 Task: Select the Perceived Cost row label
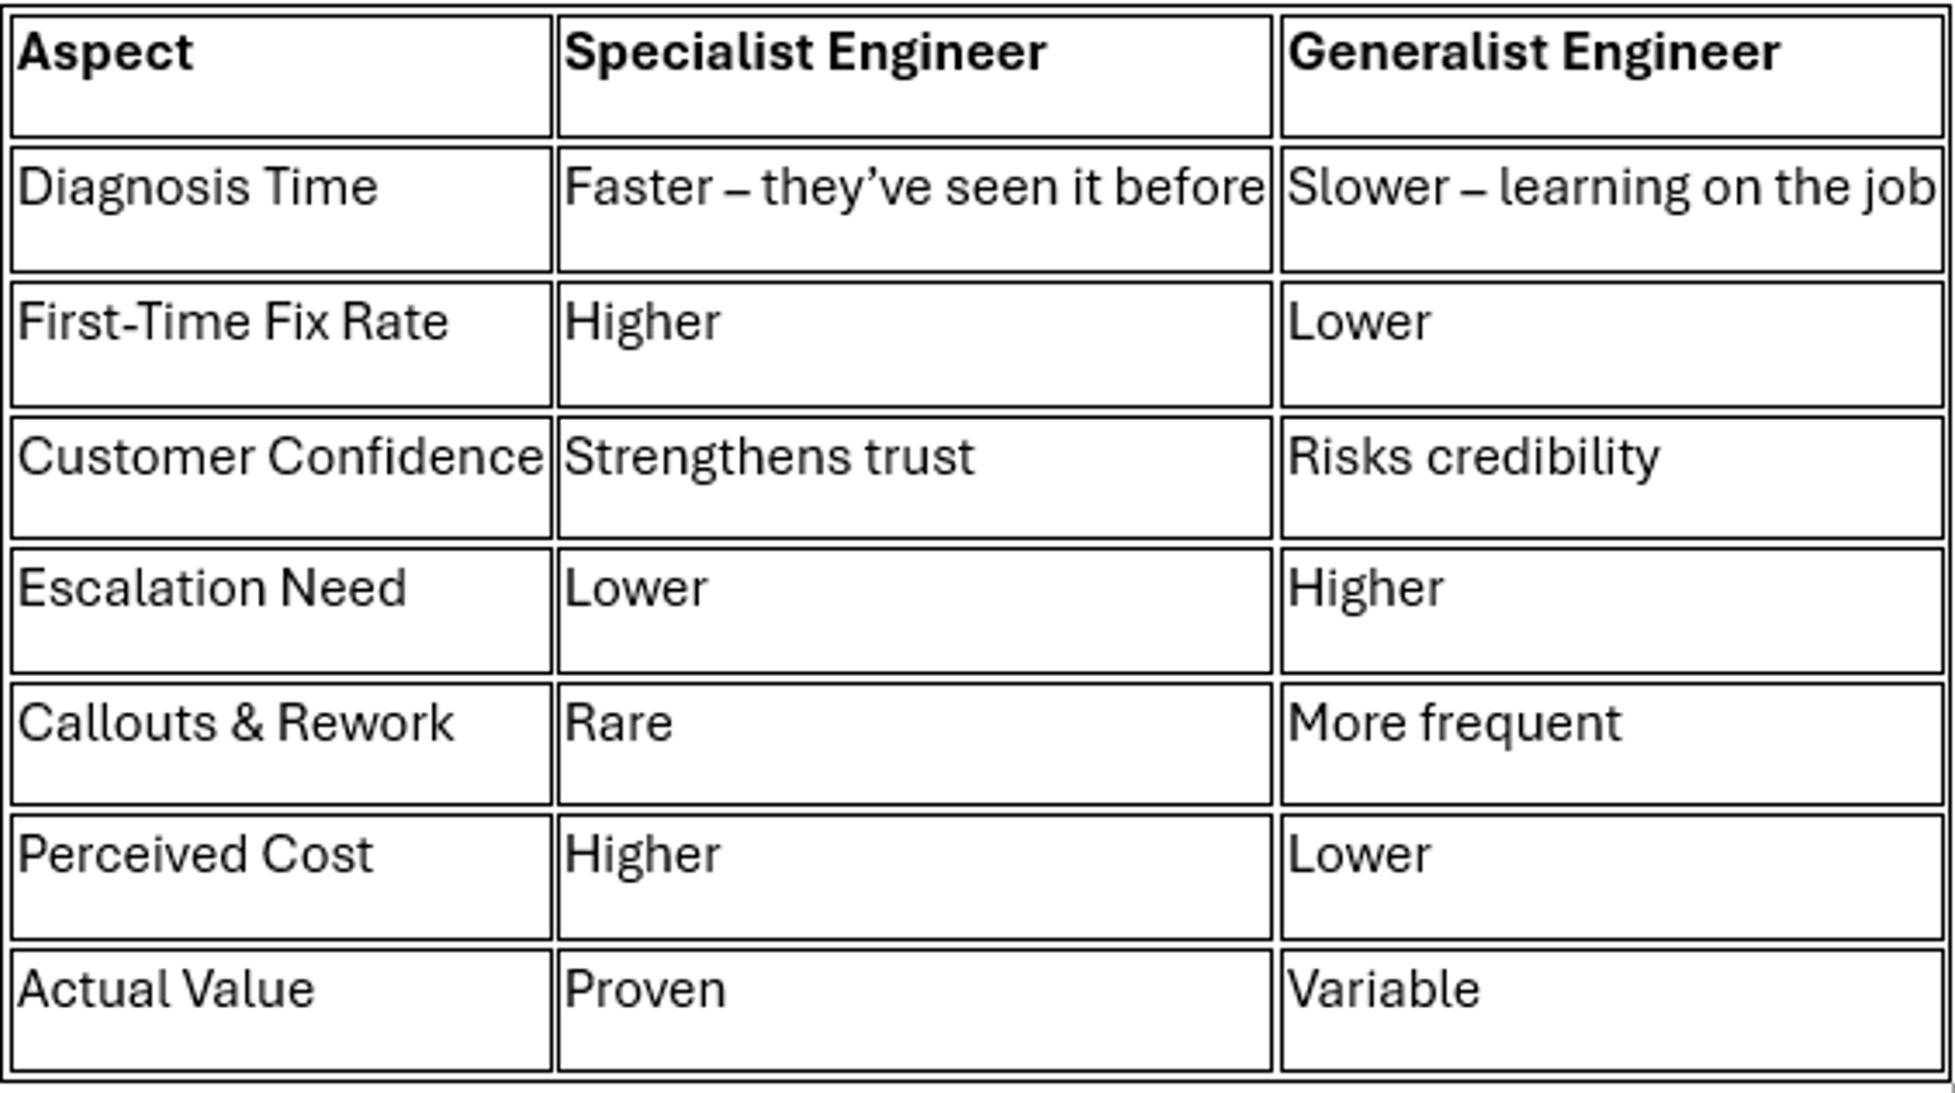pyautogui.click(x=282, y=877)
